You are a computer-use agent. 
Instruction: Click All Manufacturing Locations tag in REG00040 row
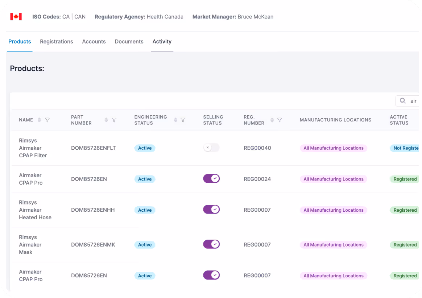click(334, 148)
